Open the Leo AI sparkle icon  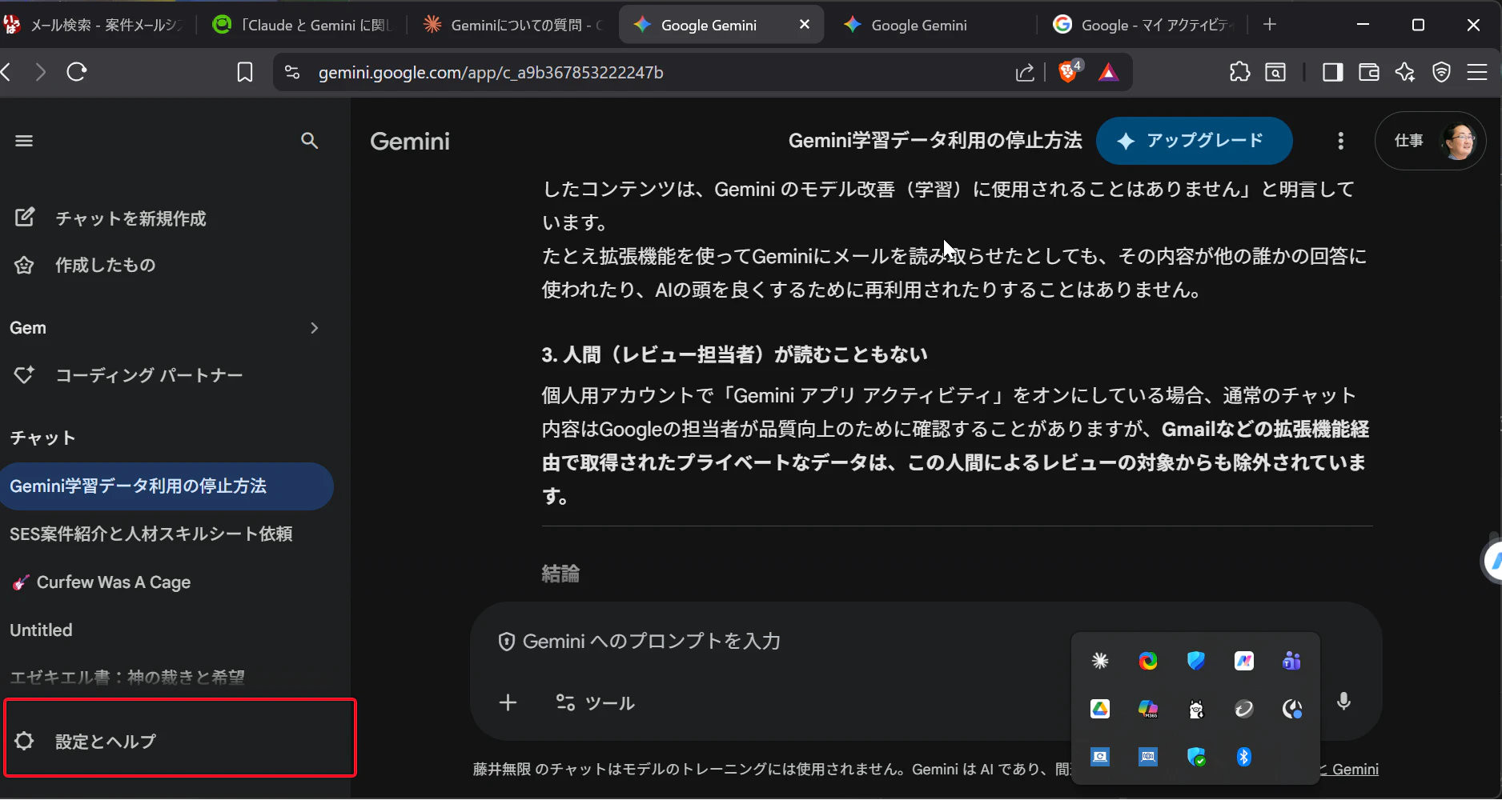coord(1405,73)
